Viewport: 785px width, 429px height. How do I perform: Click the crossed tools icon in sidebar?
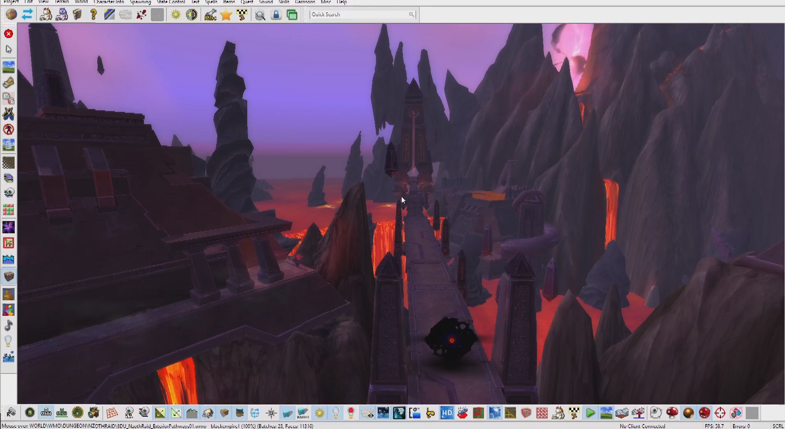[9, 114]
